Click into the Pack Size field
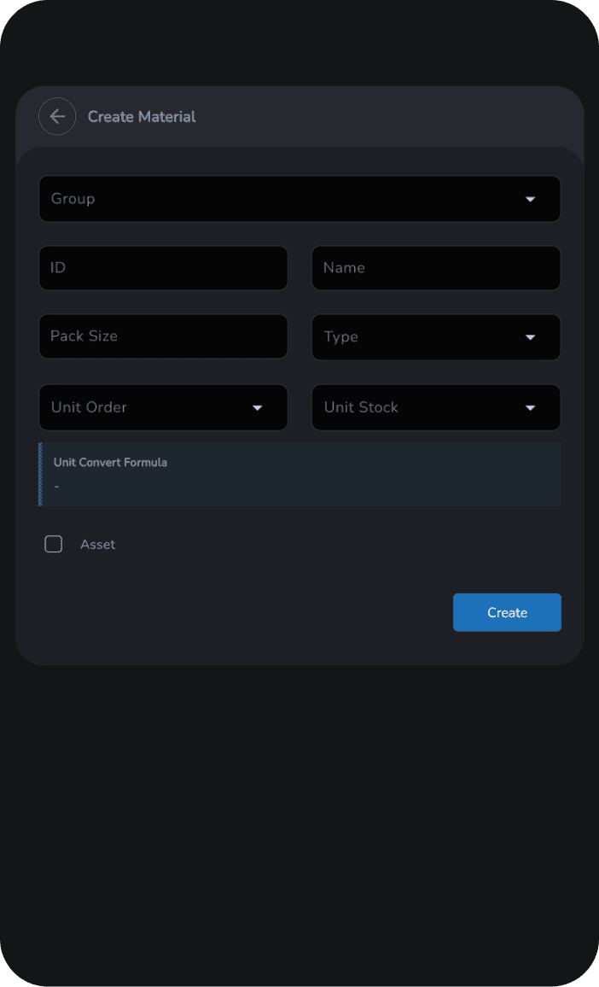Screen dimensions: 599x987 163,336
